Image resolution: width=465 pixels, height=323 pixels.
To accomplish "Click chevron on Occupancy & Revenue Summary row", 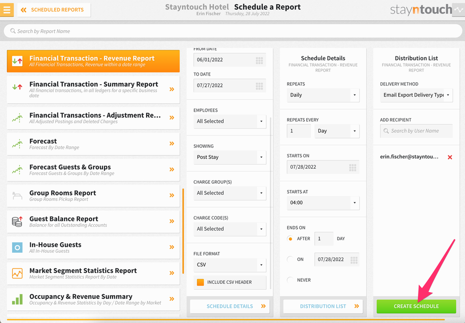I will tap(172, 299).
